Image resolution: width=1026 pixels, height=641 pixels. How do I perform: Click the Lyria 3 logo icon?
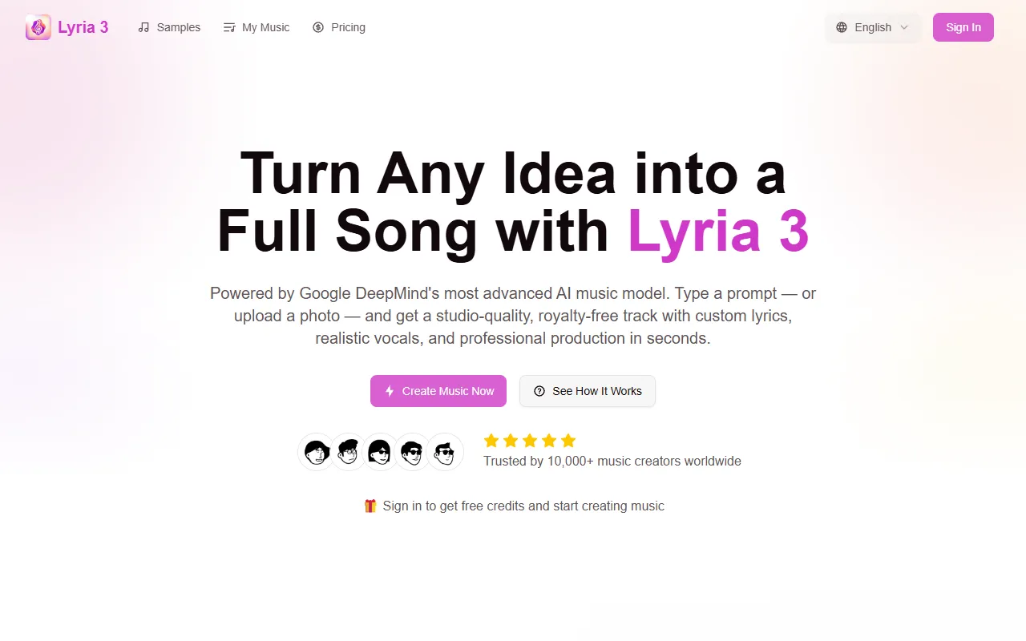[38, 27]
